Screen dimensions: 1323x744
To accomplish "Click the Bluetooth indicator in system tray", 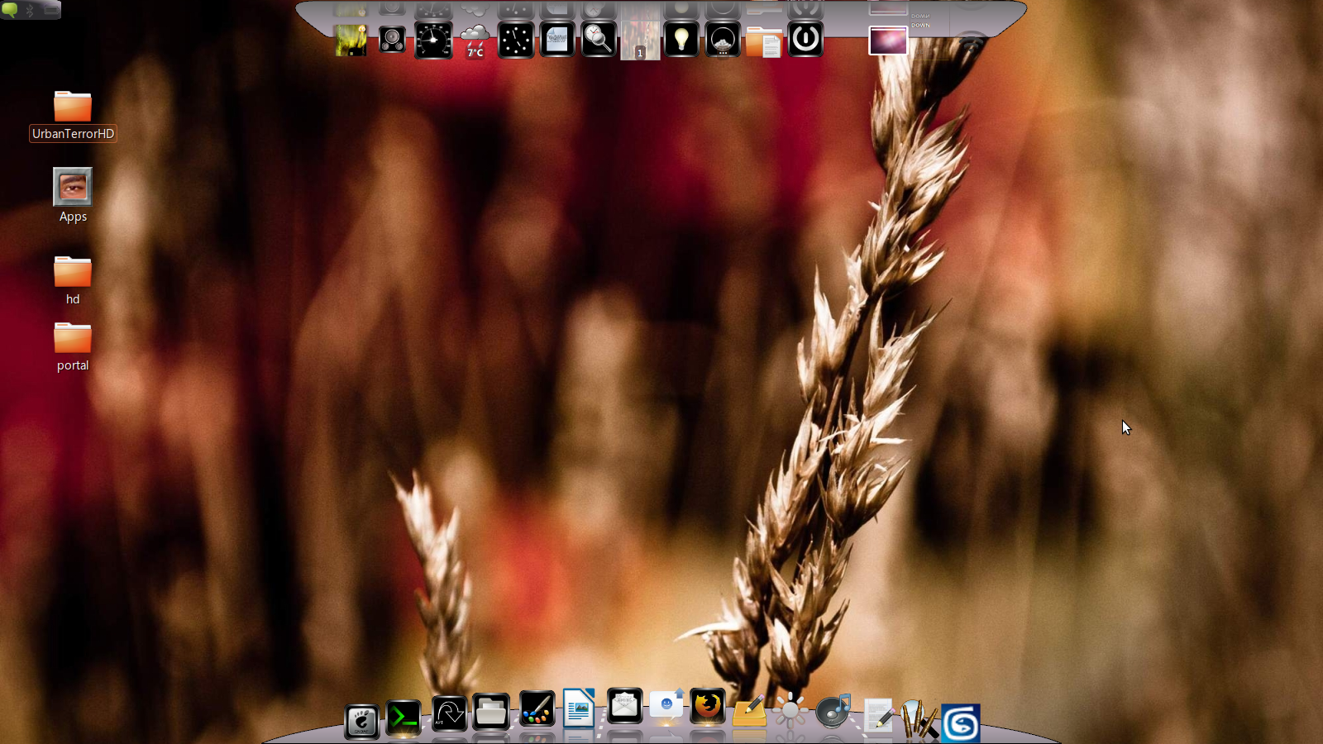I will pos(31,10).
